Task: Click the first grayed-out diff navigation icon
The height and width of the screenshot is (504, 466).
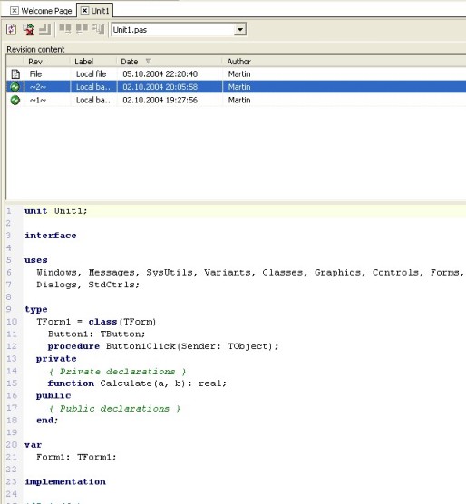Action: point(65,29)
